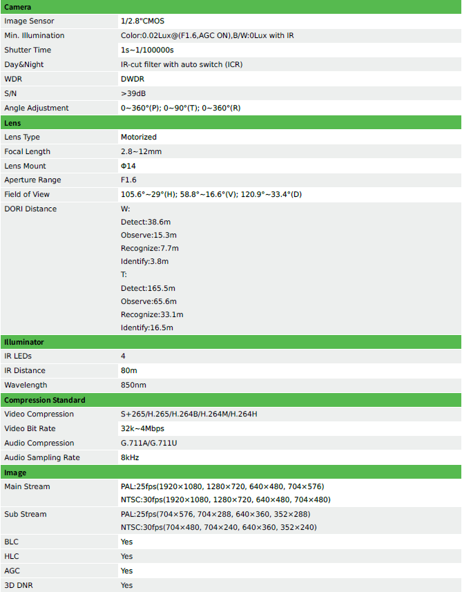Click the 1/2.8"CMOS value cell
Viewport: 462px width, 592px height.
289,21
